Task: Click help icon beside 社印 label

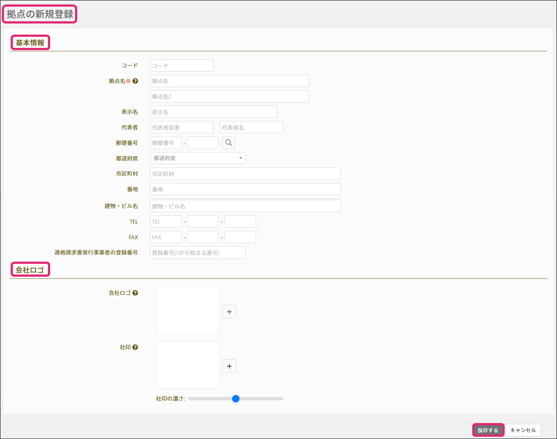Action: (135, 348)
